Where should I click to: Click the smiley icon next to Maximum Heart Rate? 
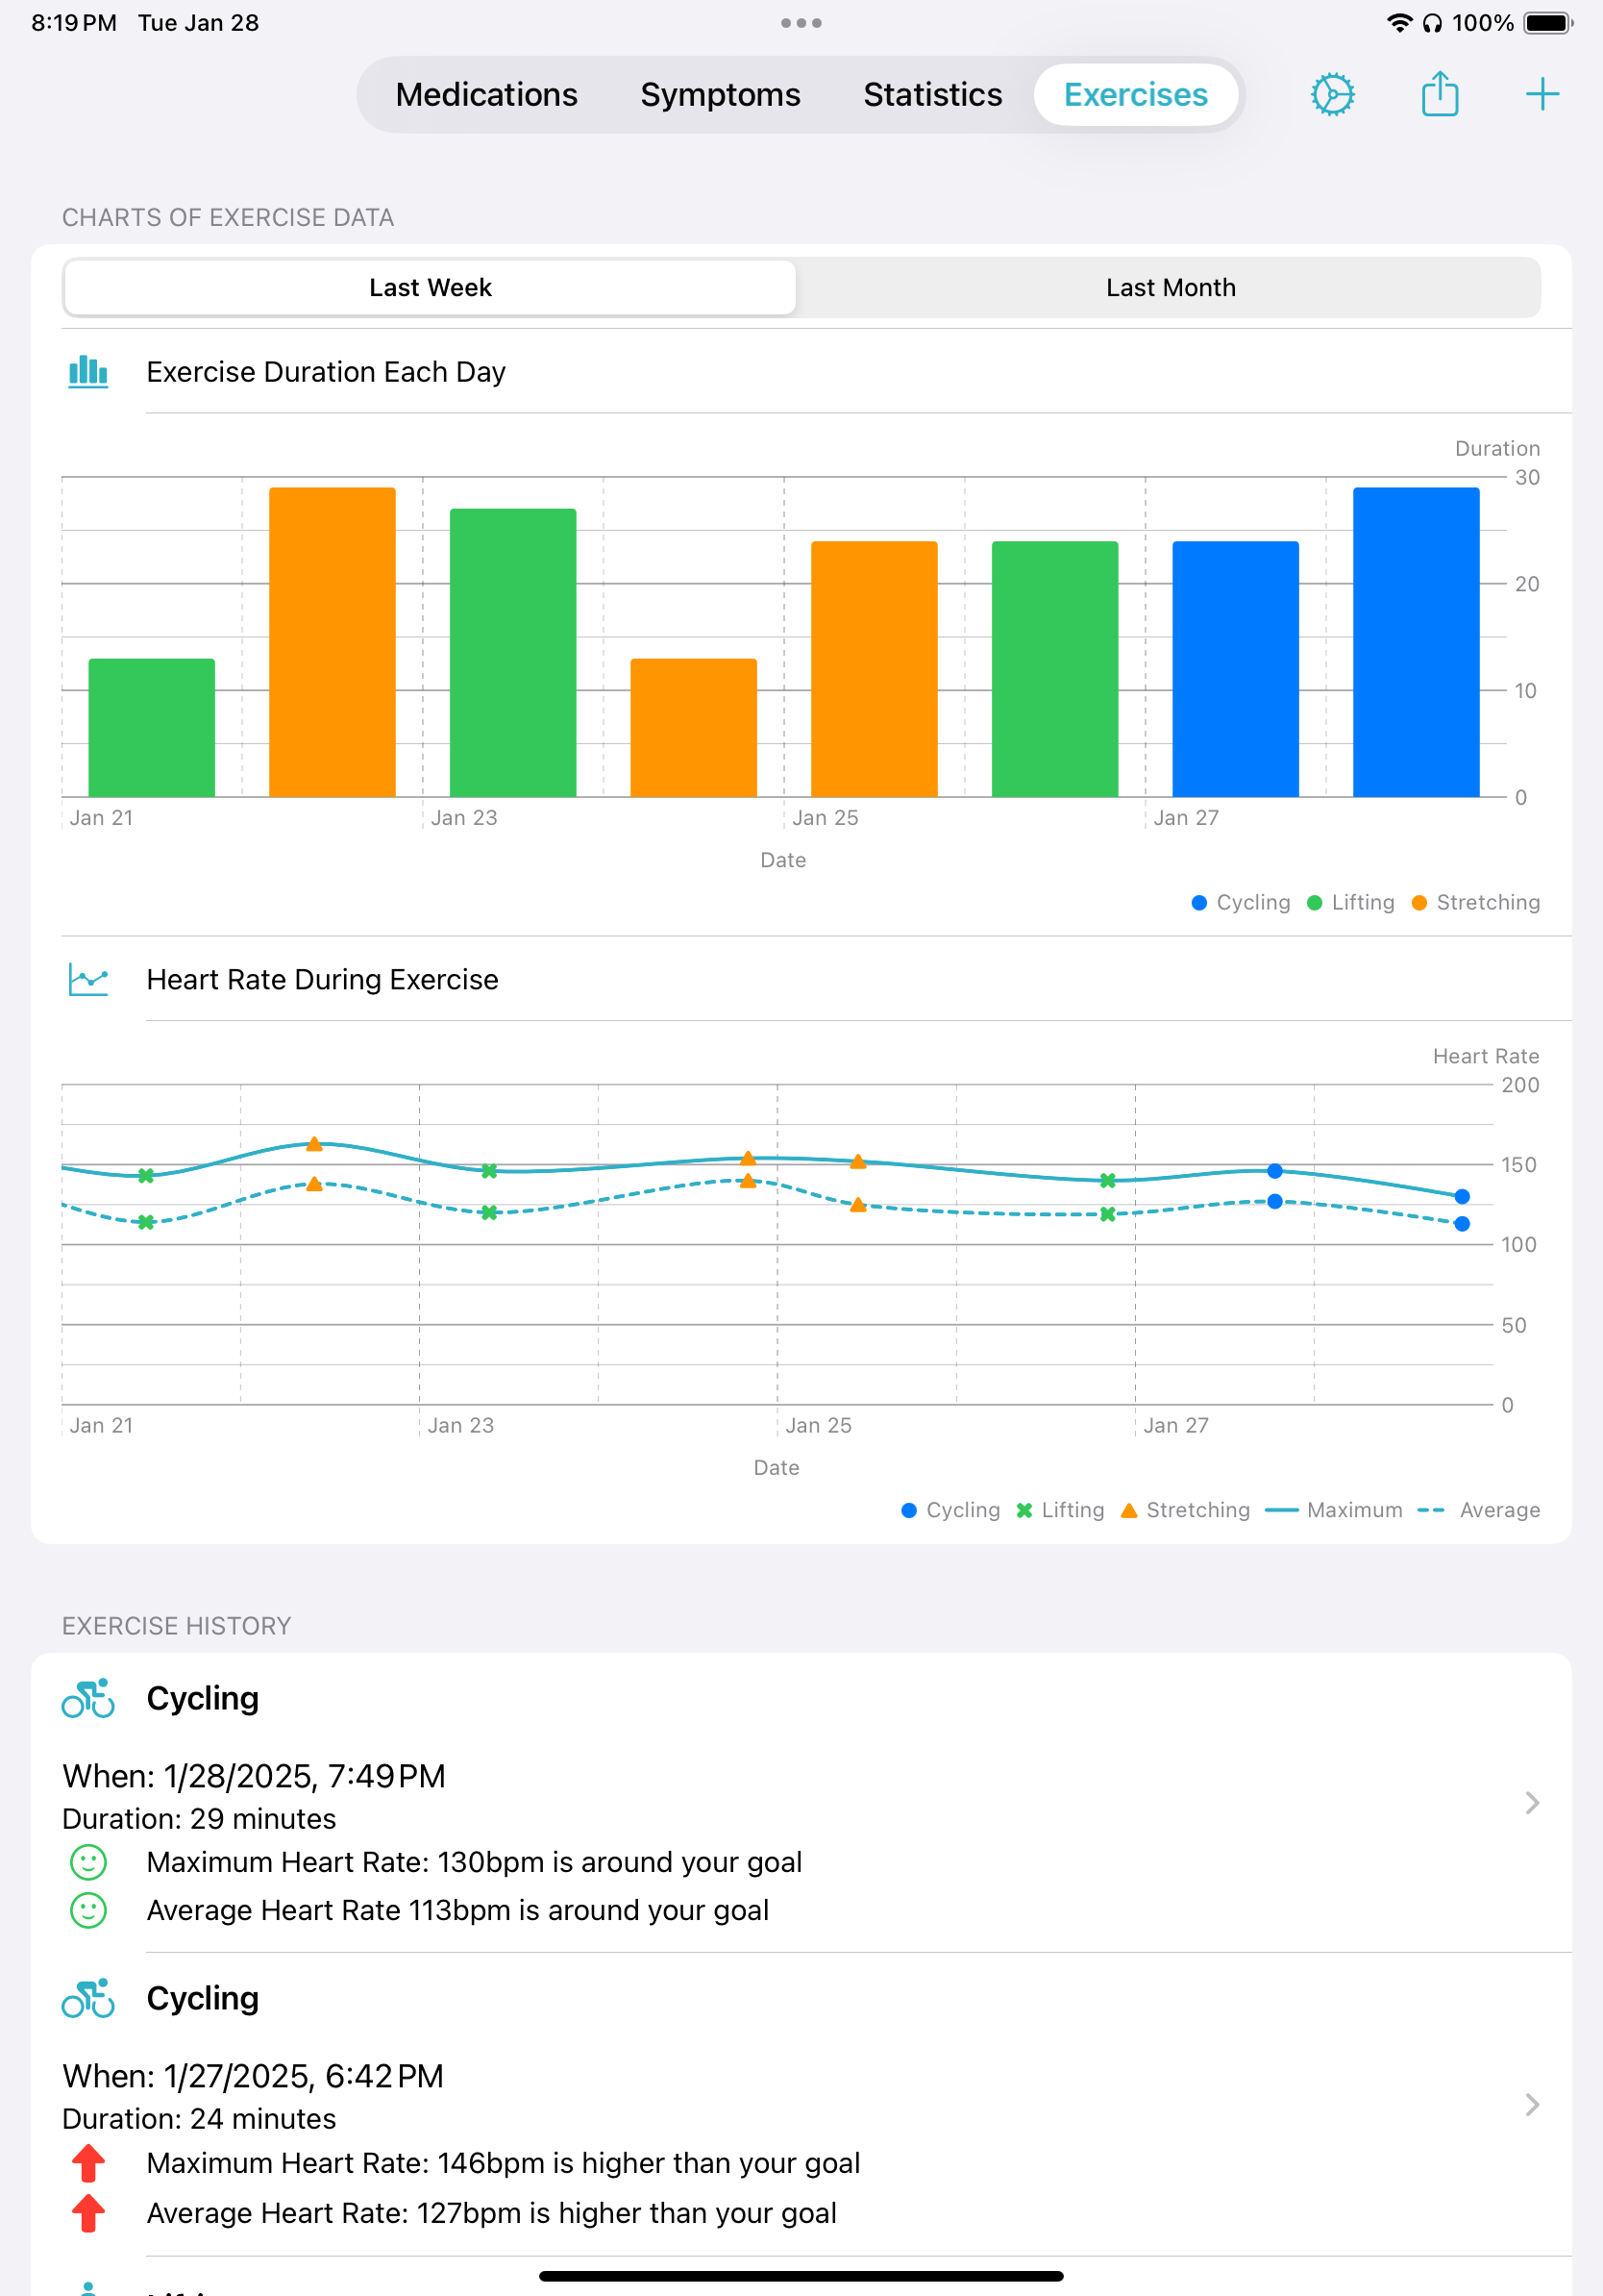(x=88, y=1862)
